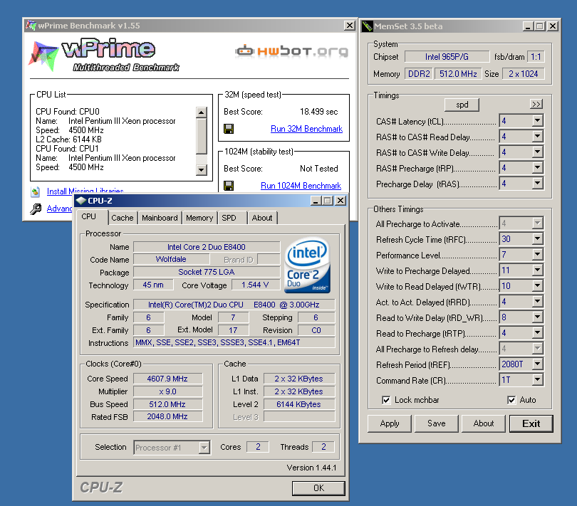Open the Read to Precharge (tRTP) dropdown
Image resolution: width=577 pixels, height=506 pixels.
click(x=537, y=333)
